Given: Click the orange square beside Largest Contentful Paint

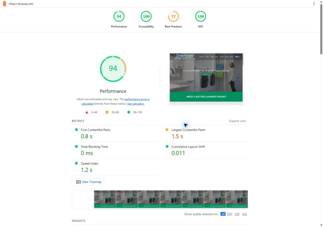Looking at the screenshot, I should [167, 130].
